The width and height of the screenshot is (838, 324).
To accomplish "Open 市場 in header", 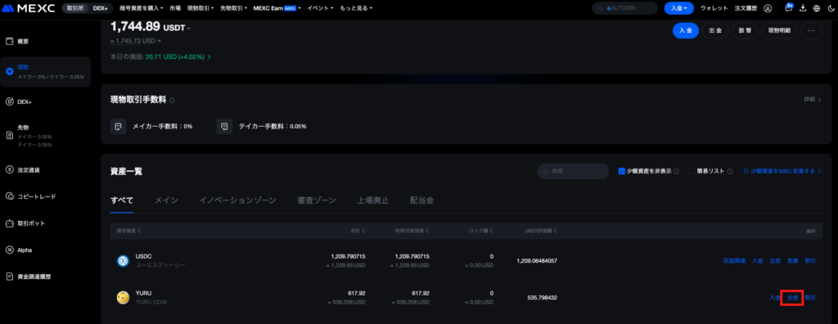I will click(x=175, y=8).
